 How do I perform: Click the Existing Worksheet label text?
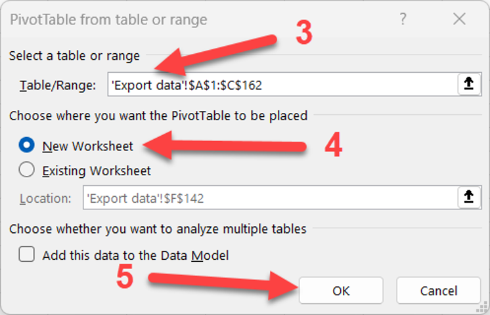point(97,171)
